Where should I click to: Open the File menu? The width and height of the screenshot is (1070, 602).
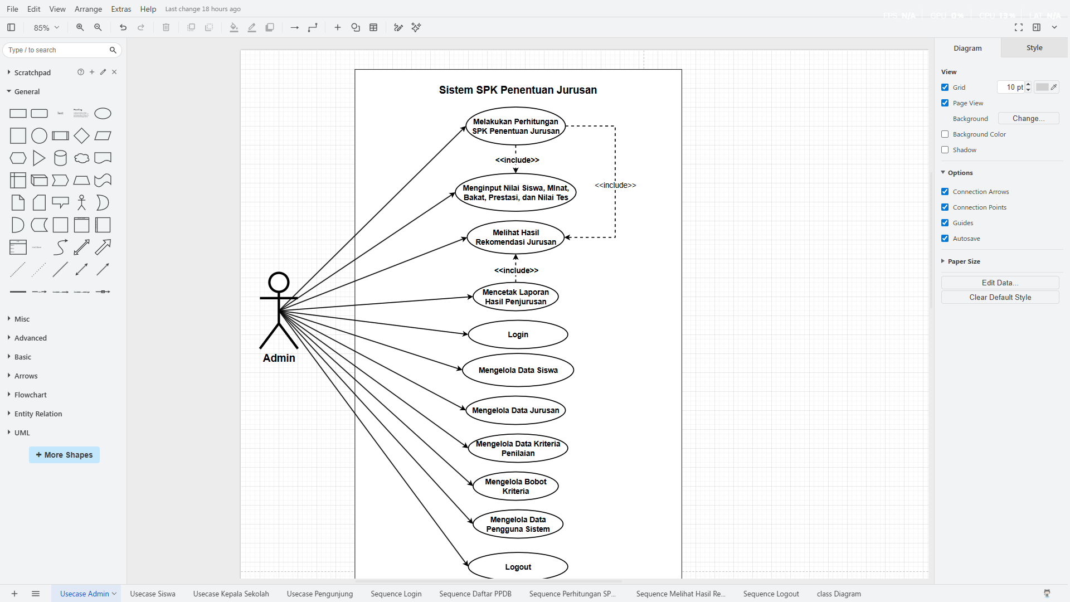coord(12,9)
